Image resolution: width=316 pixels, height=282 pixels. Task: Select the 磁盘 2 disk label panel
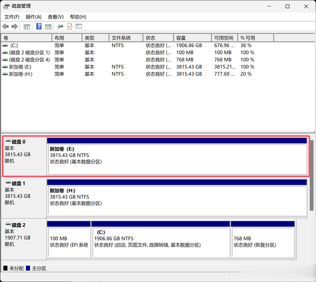click(x=24, y=239)
